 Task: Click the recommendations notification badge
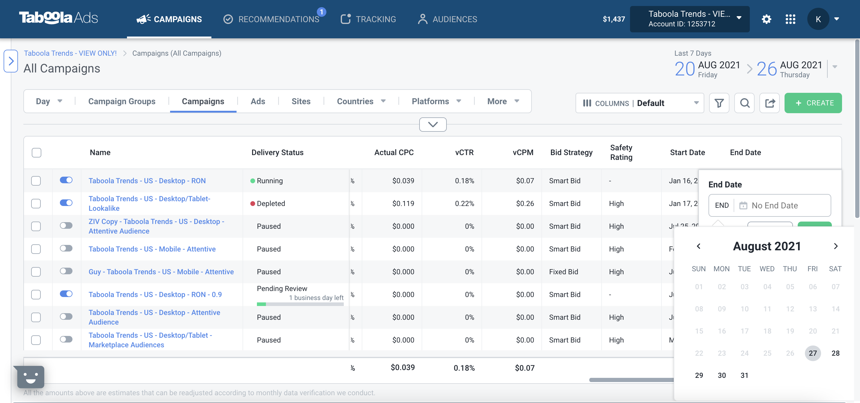click(321, 12)
